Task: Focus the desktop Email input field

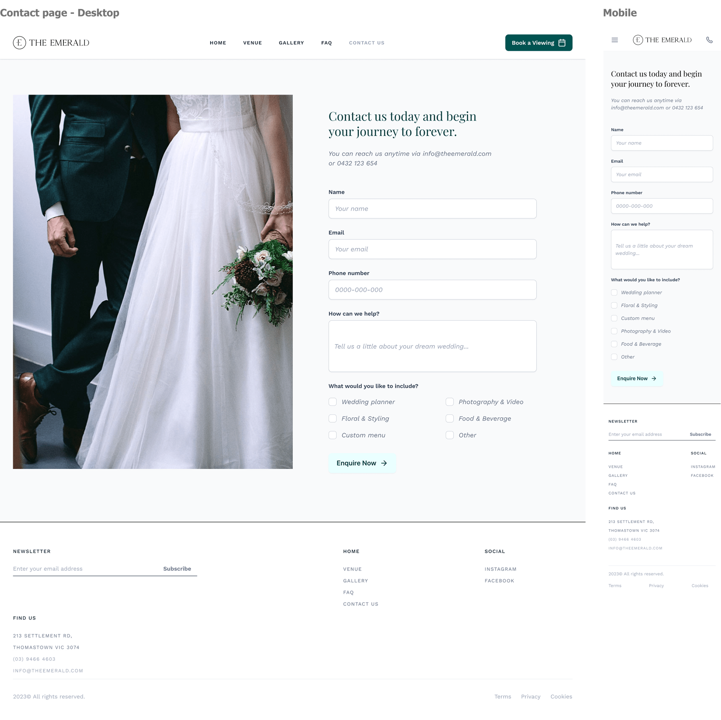Action: click(432, 249)
